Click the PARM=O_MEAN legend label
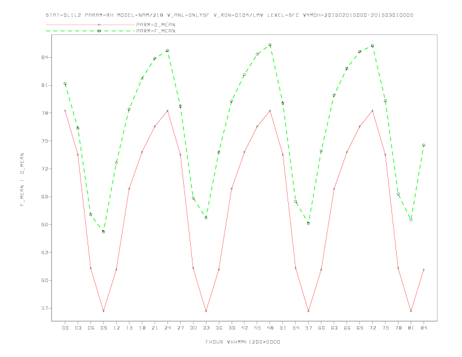 click(156, 24)
